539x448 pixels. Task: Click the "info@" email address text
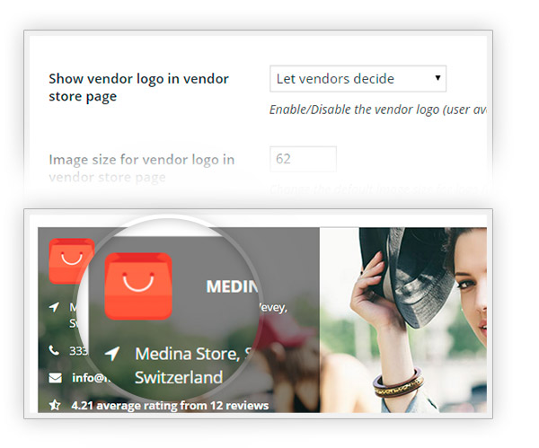(90, 378)
